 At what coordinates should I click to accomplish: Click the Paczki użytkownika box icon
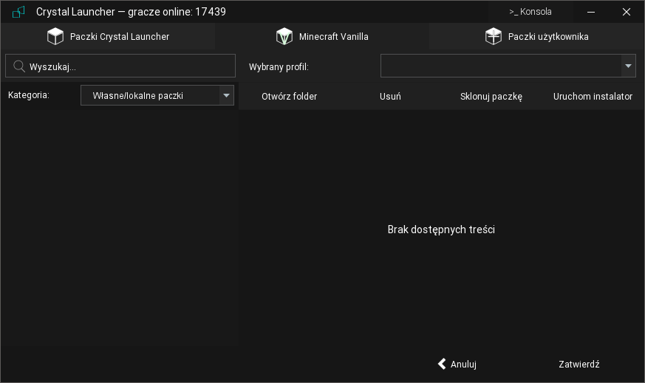pos(494,37)
